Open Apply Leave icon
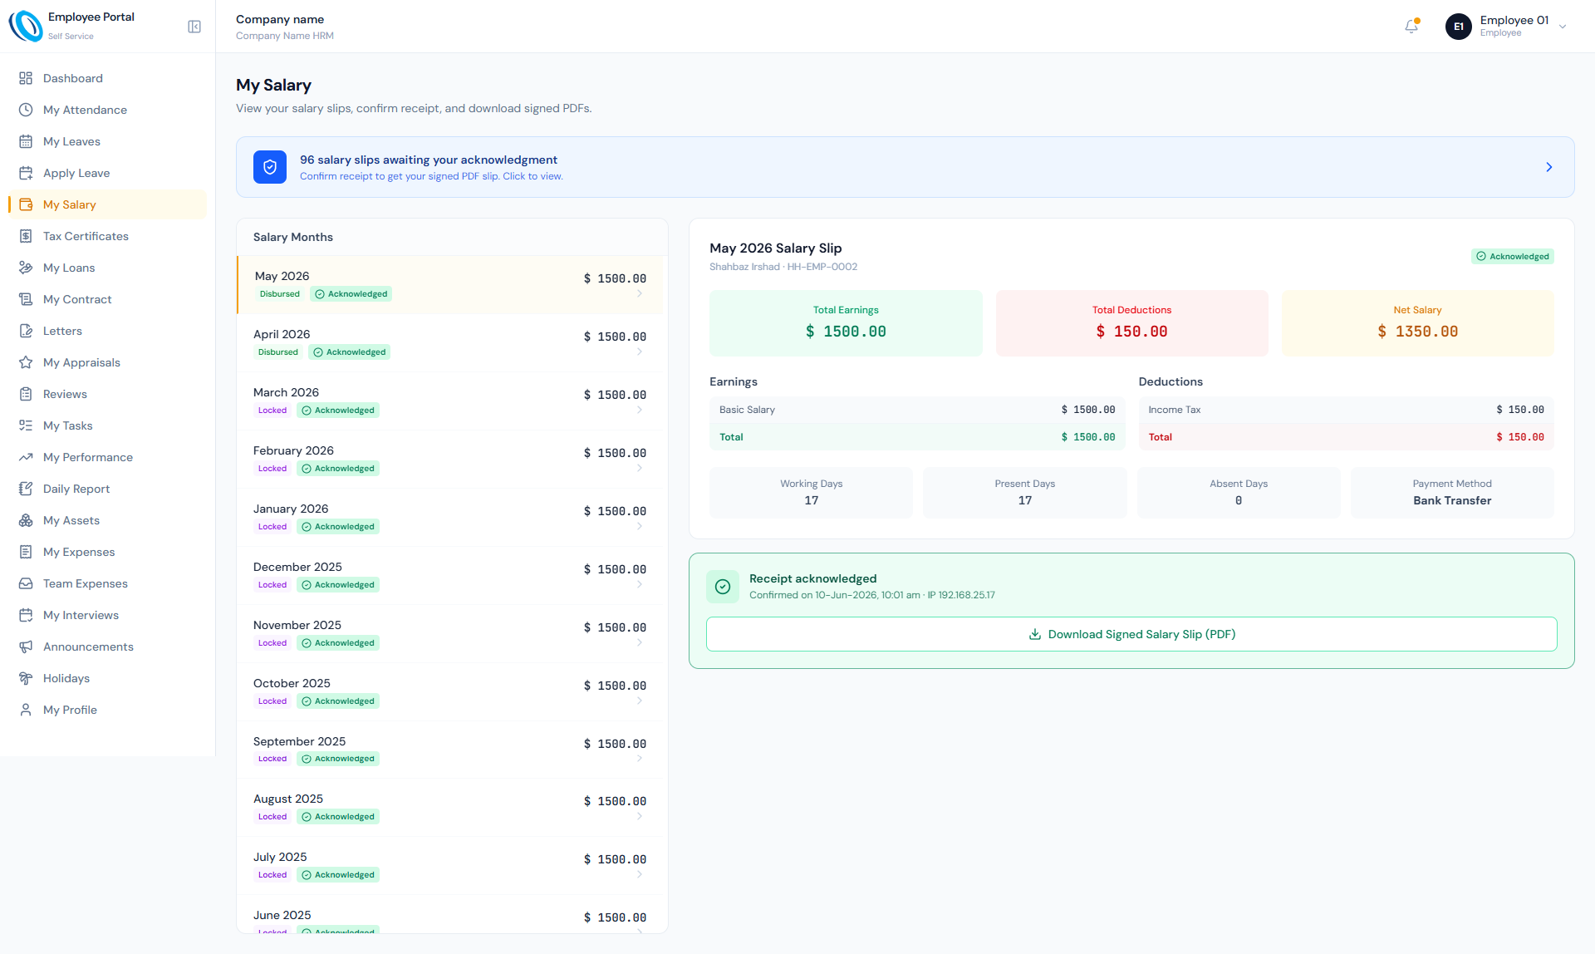 point(26,173)
